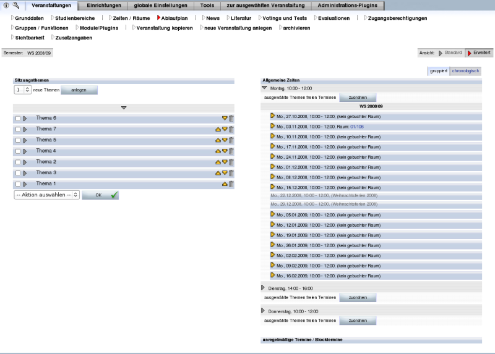Click trash icon for Thema 1
Viewport: 495px width, 354px height.
[x=231, y=184]
